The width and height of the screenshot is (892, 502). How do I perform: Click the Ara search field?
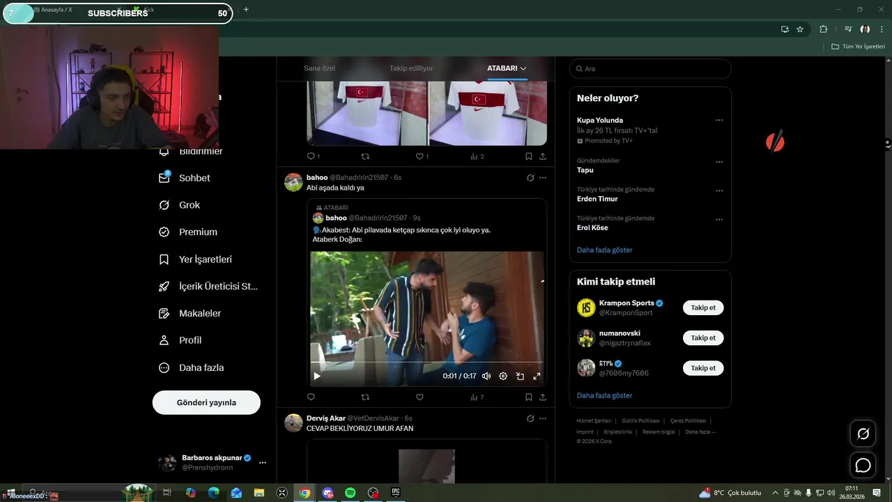tap(650, 68)
